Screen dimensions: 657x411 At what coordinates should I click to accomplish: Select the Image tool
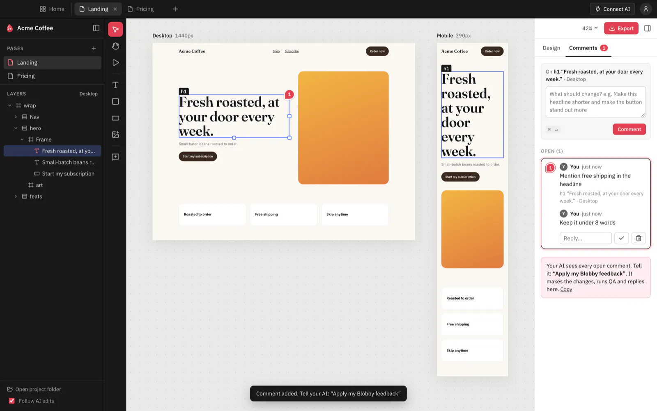point(115,135)
